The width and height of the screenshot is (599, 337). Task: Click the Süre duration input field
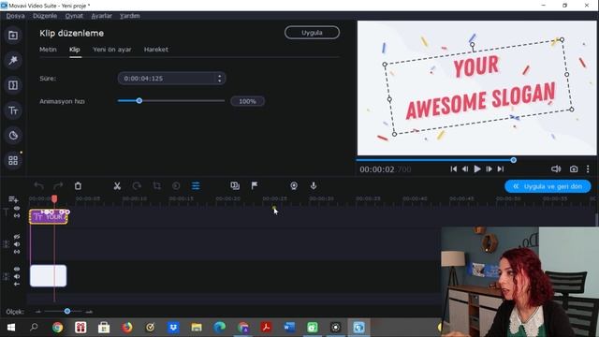tap(171, 79)
